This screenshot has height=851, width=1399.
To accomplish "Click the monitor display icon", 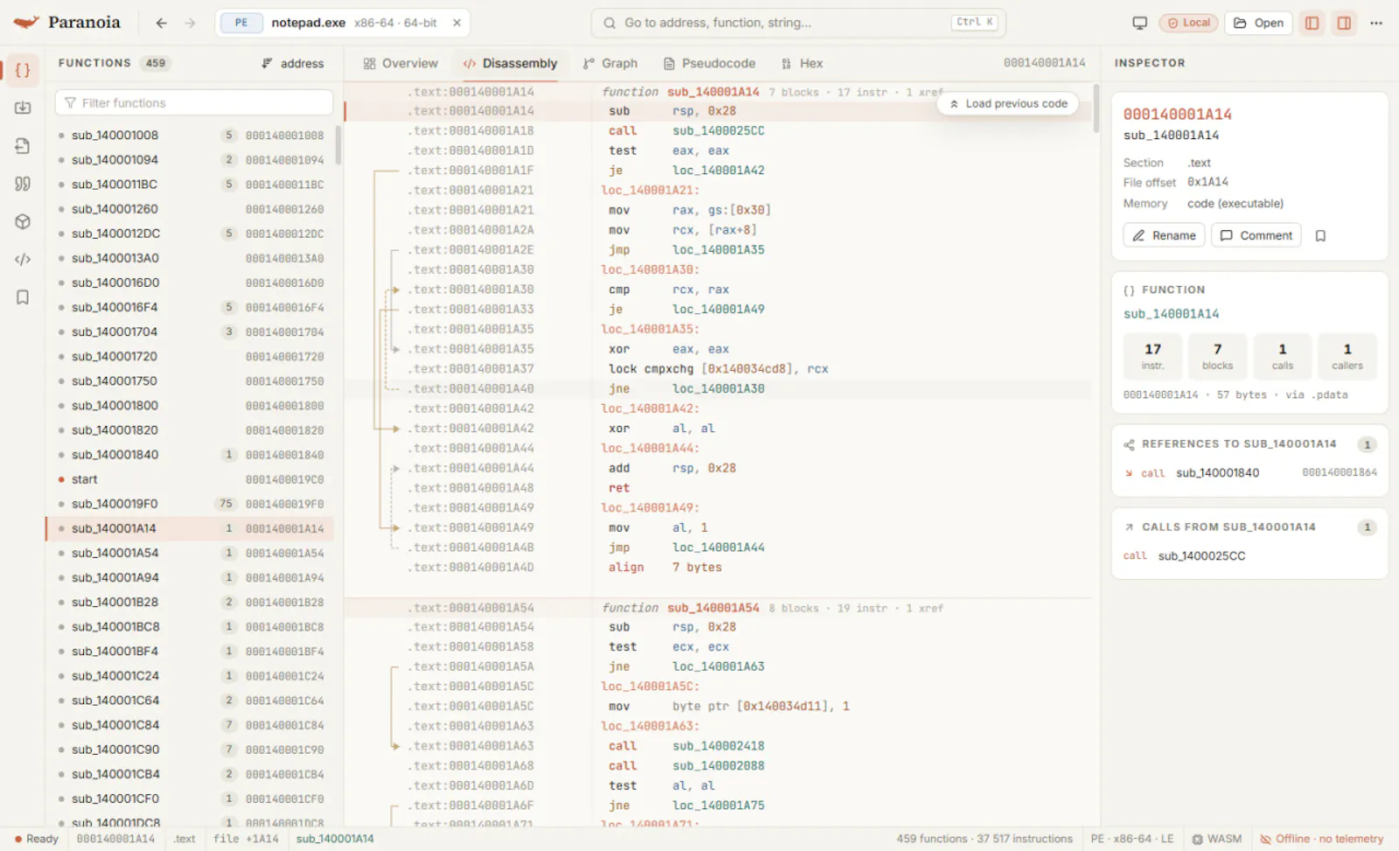I will (x=1139, y=23).
